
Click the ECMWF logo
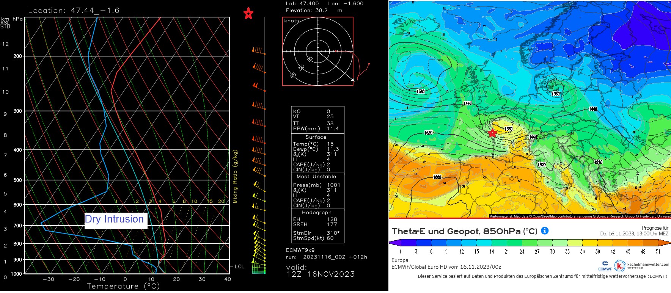[x=605, y=266]
